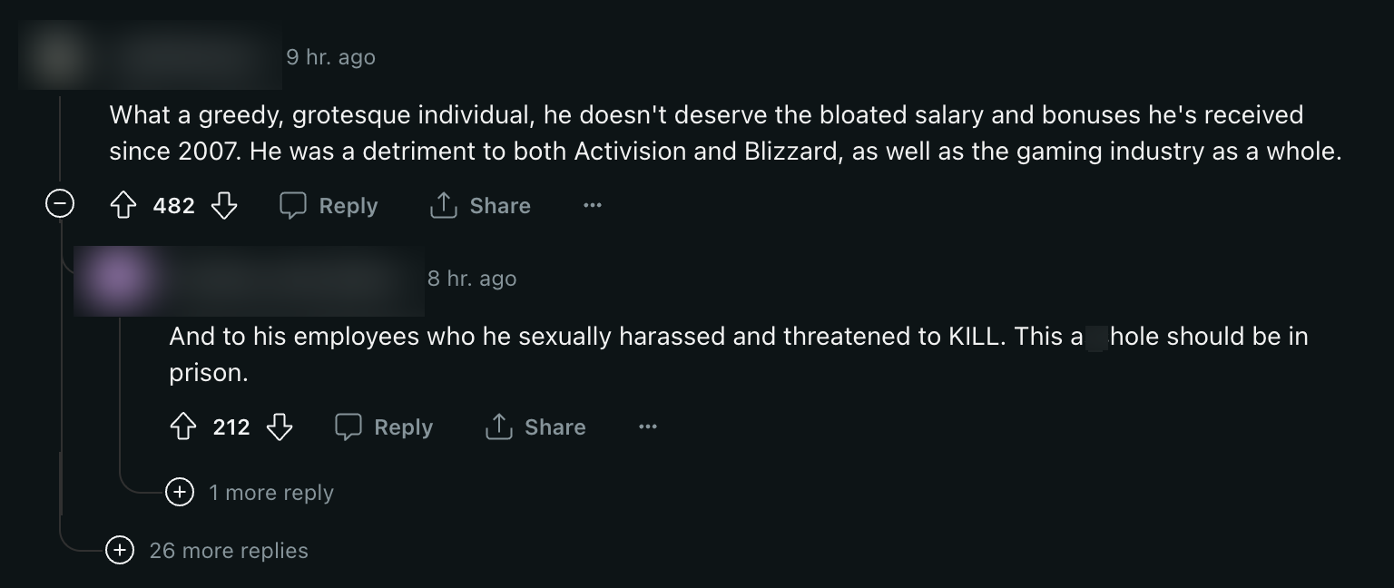Upvote the comment with 482 points

[123, 206]
